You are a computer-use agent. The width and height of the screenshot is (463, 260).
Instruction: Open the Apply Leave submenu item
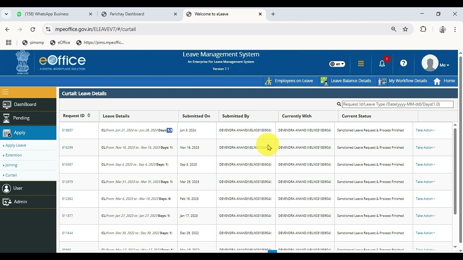tap(16, 145)
